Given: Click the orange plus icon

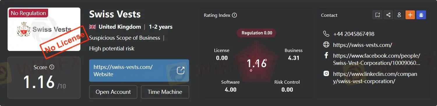Looking at the screenshot, I should (x=410, y=15).
